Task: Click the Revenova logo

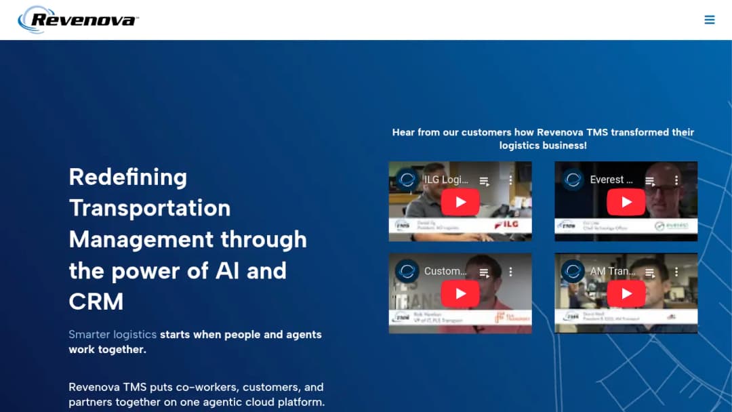Action: tap(78, 20)
